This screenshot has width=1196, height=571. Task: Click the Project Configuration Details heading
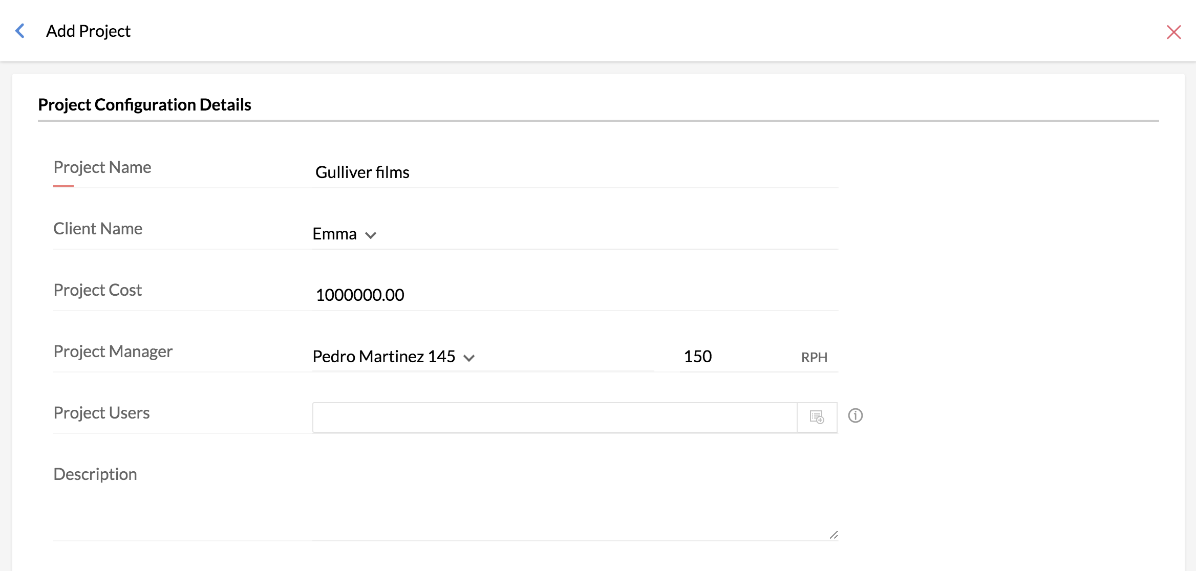coord(144,105)
